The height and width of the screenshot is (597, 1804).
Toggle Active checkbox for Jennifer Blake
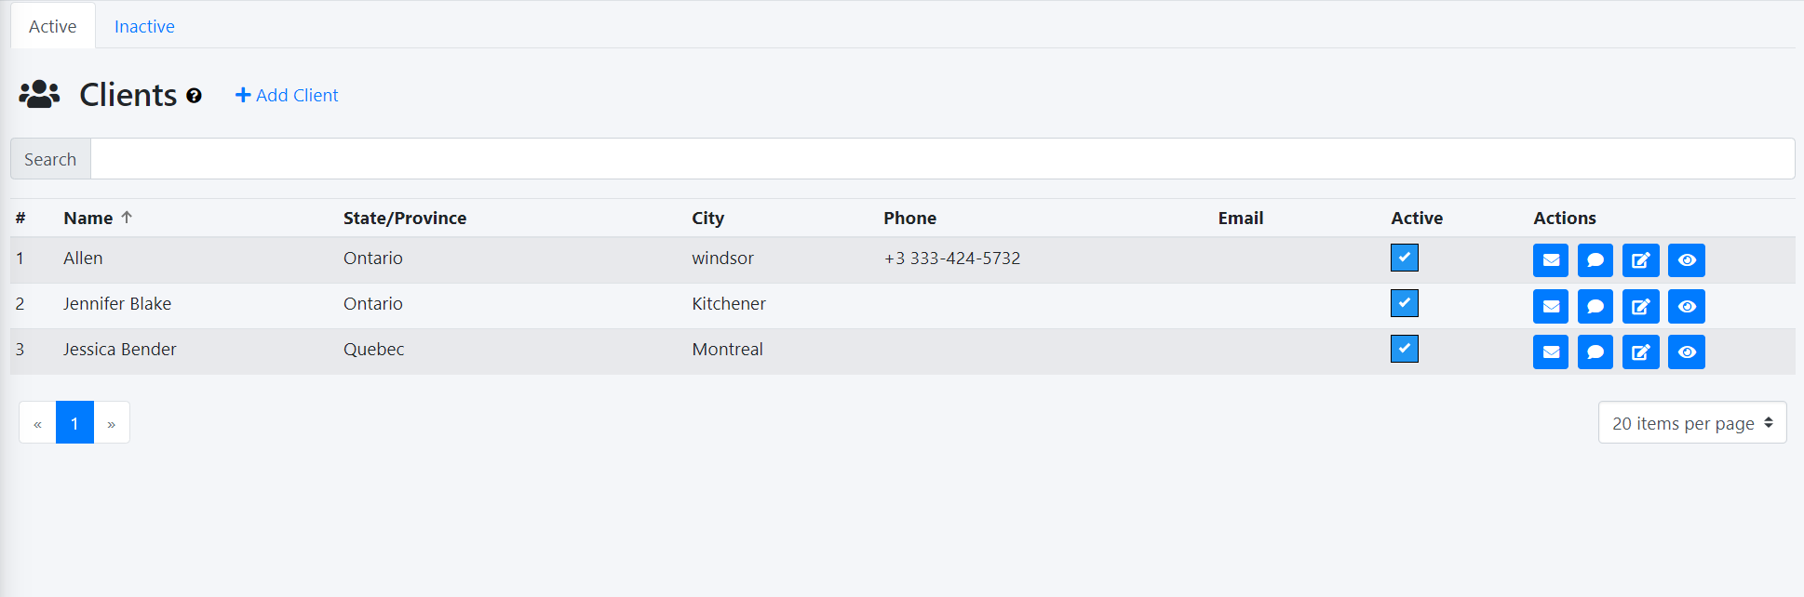(x=1404, y=303)
